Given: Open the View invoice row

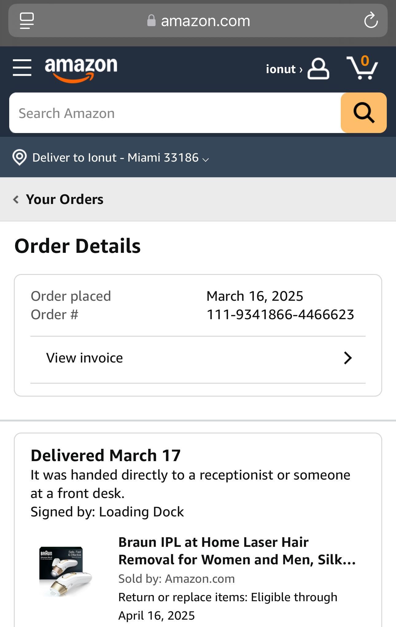Looking at the screenshot, I should click(198, 358).
